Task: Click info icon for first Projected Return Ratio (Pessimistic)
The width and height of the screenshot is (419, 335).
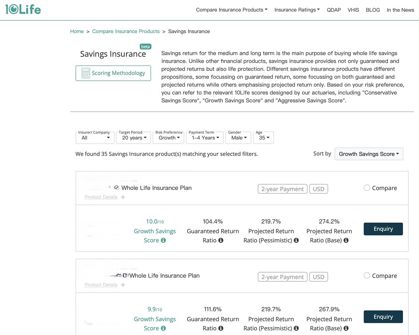Action: coord(296,240)
